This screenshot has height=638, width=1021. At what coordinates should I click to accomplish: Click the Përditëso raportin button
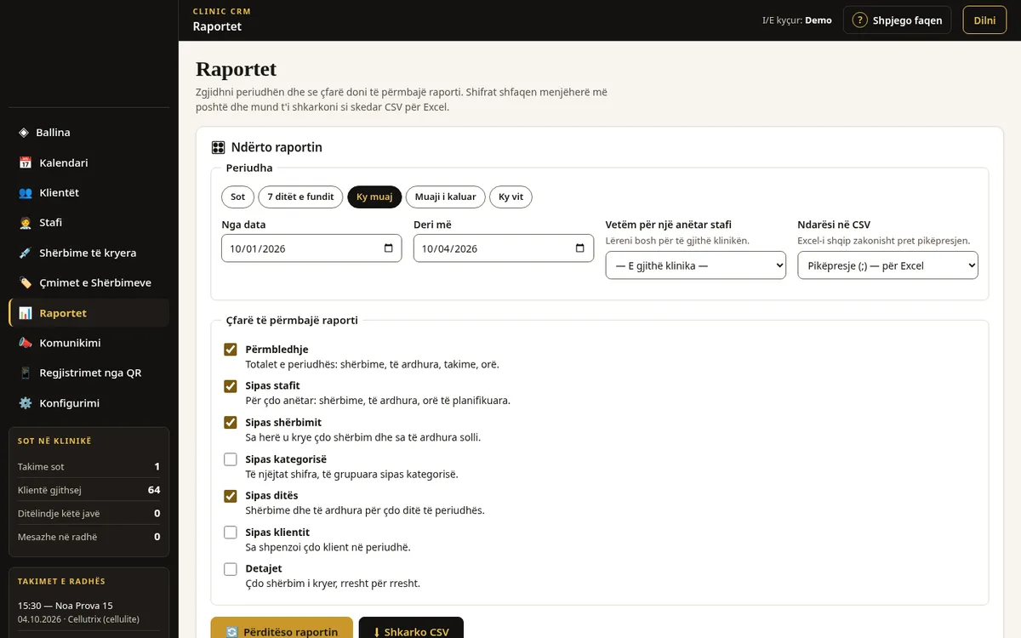[x=282, y=629]
